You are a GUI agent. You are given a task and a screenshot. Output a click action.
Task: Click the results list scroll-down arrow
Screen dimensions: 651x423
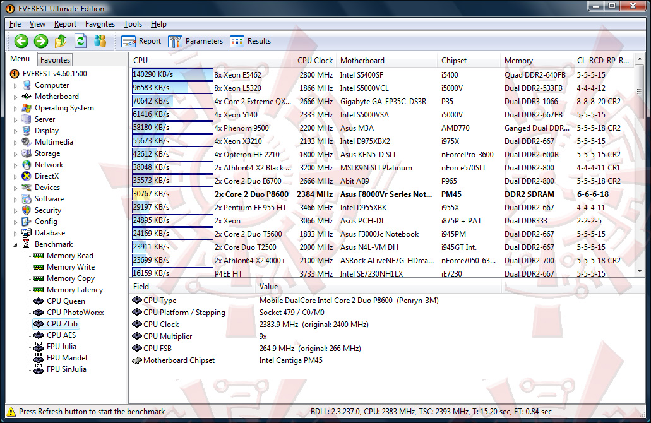point(640,271)
